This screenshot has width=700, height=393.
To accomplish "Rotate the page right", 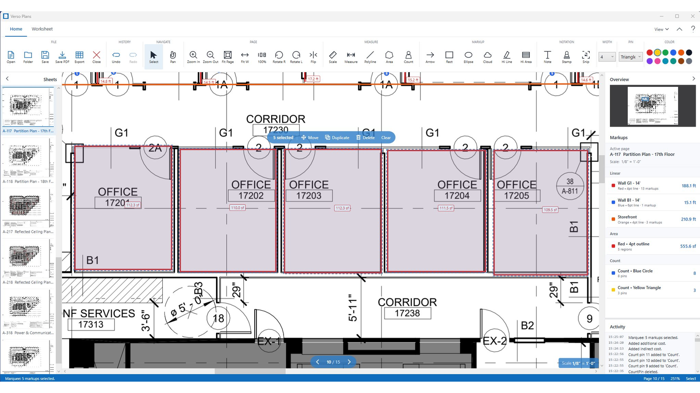I will [279, 57].
